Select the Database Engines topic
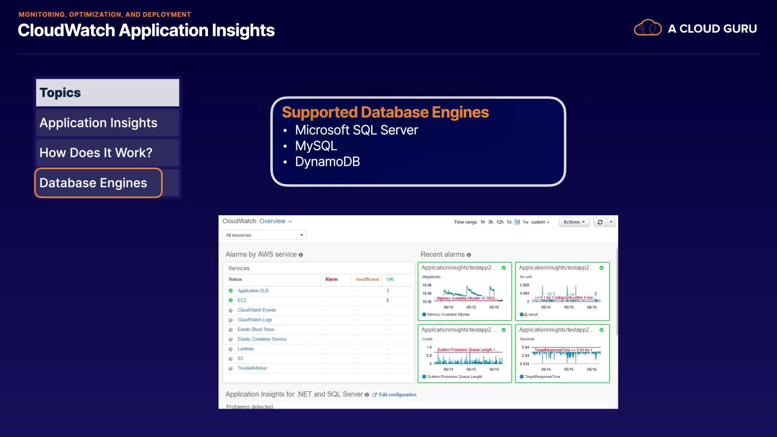The image size is (777, 437). tap(99, 183)
